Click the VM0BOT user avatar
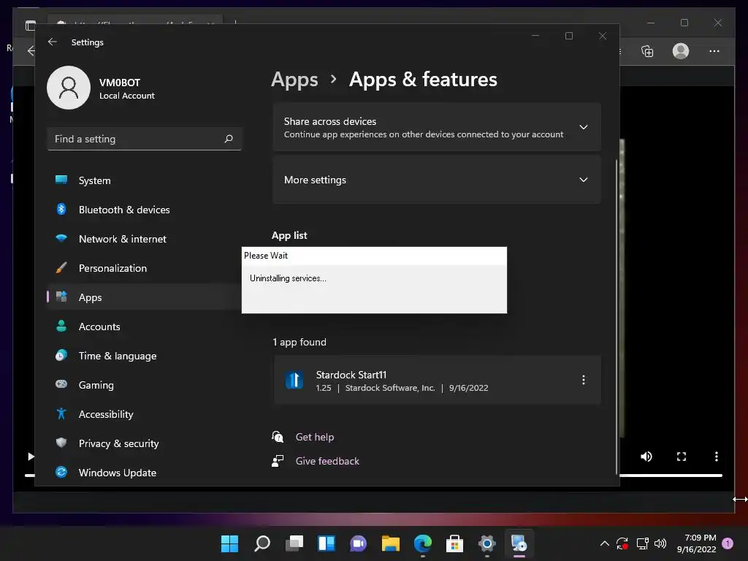The width and height of the screenshot is (748, 561). tap(69, 88)
